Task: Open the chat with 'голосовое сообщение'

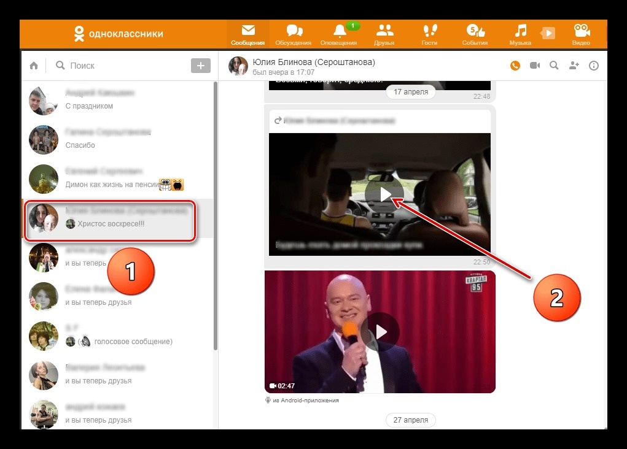Action: click(118, 336)
